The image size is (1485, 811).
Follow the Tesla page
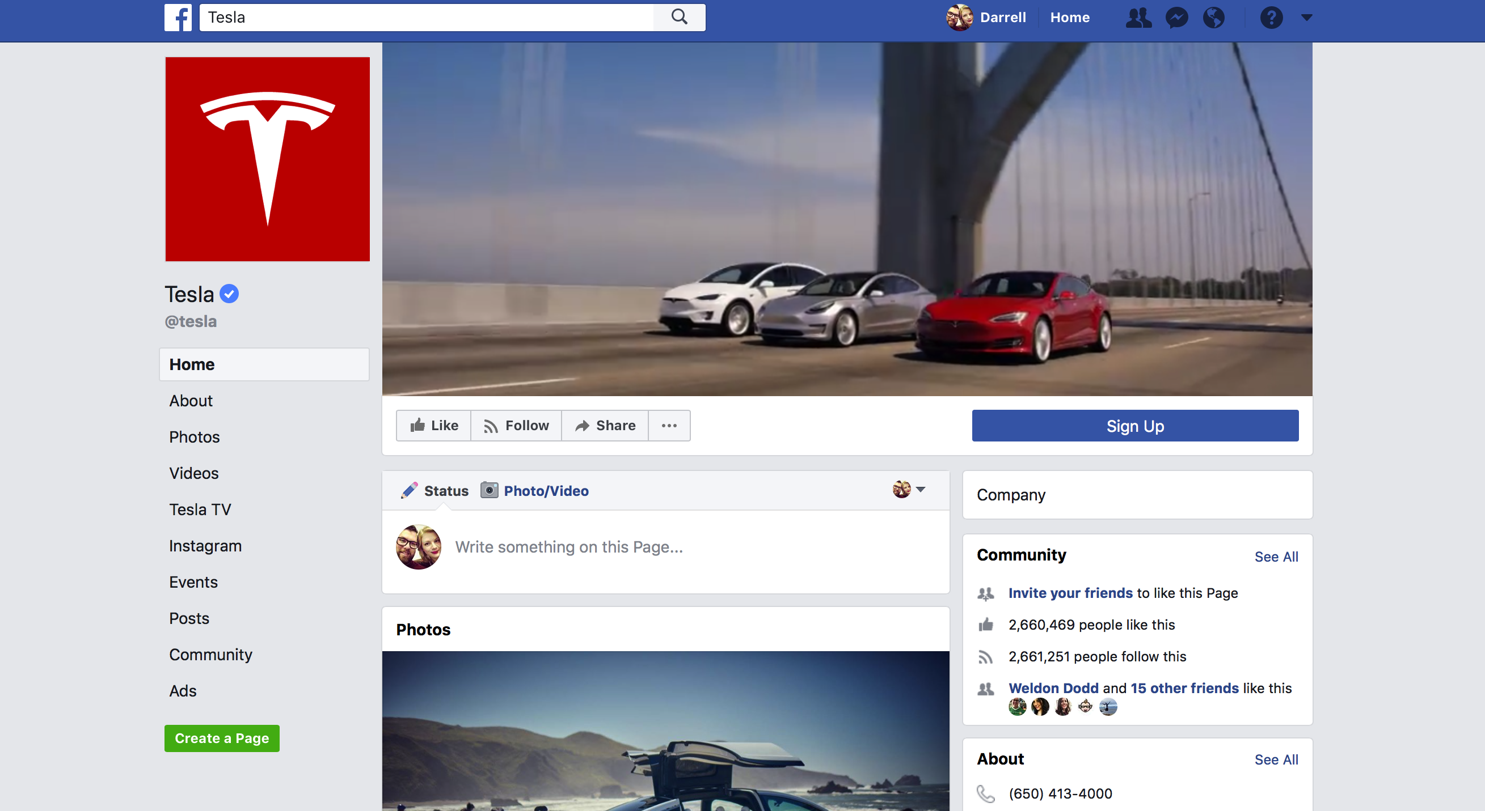pyautogui.click(x=517, y=426)
